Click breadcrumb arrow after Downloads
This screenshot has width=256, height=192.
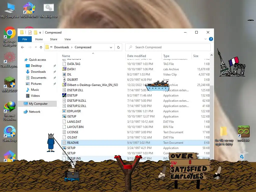(72, 47)
